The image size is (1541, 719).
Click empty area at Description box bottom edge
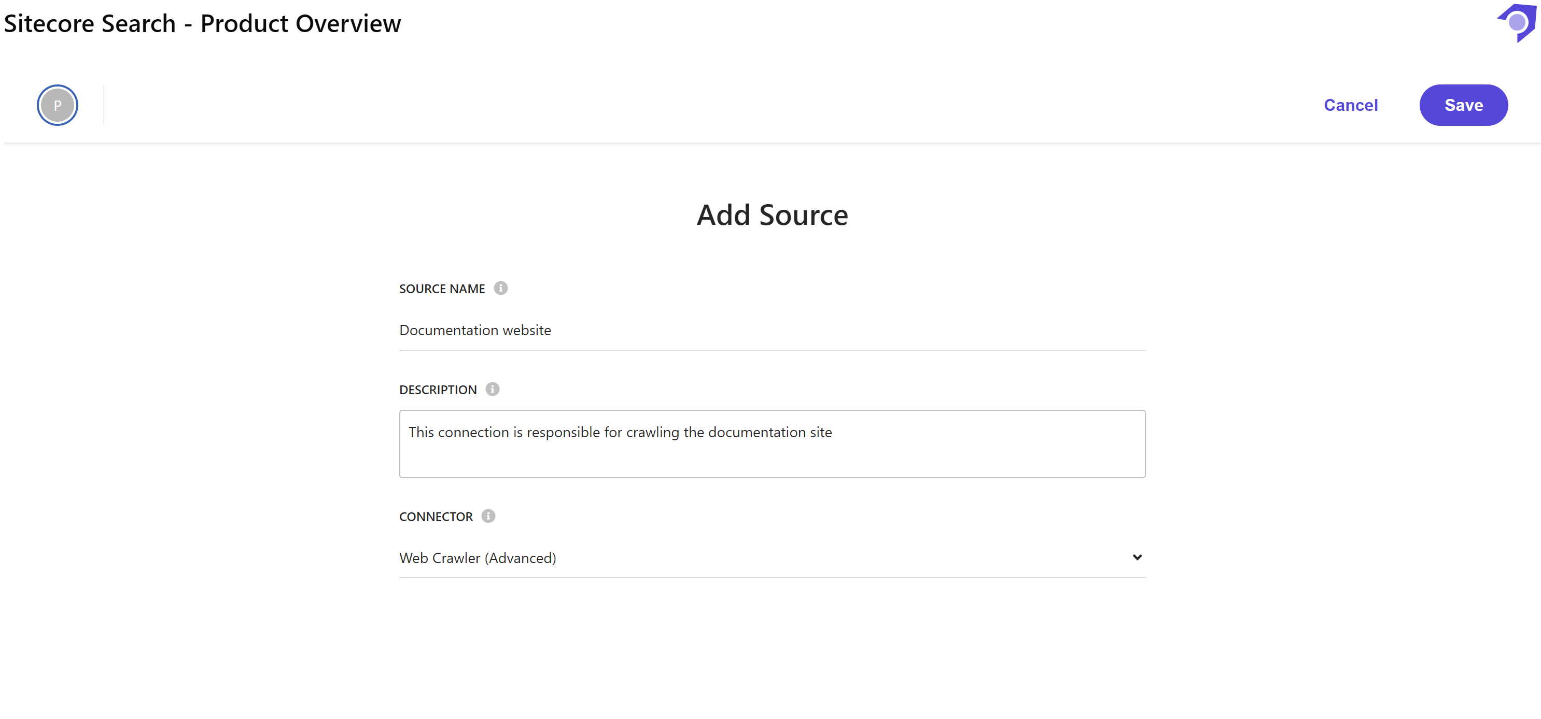tap(772, 469)
